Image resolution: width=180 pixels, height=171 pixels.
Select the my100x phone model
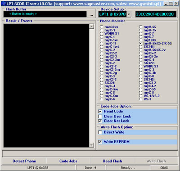(140, 40)
